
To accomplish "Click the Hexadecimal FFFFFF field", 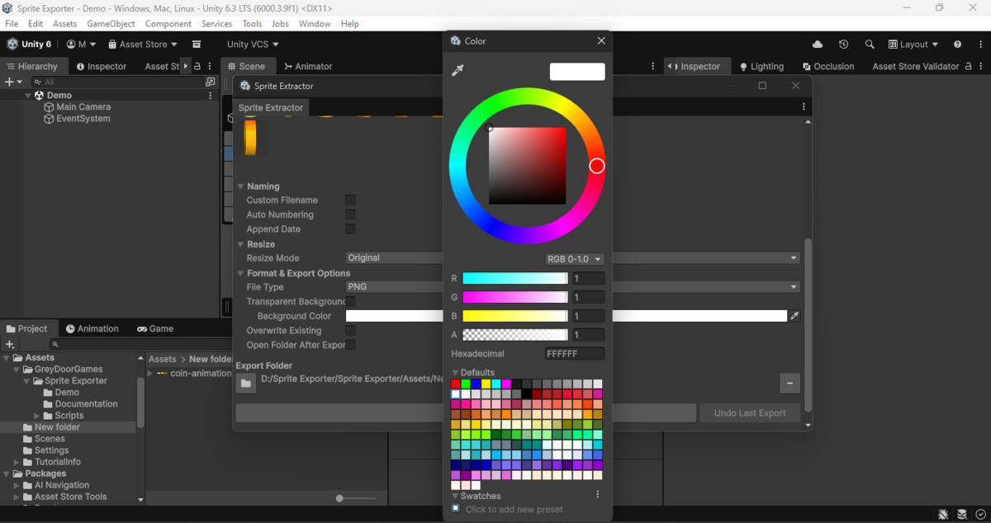I will (x=575, y=353).
